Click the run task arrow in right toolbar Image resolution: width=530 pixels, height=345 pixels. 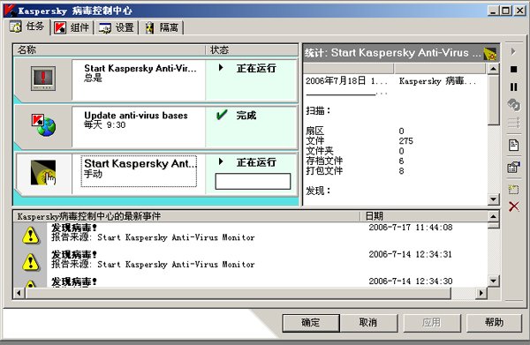513,52
